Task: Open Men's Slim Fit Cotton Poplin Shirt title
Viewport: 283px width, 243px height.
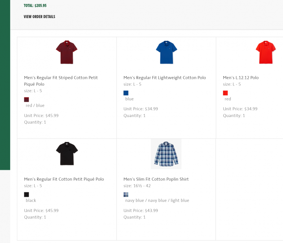Action: 156,179
